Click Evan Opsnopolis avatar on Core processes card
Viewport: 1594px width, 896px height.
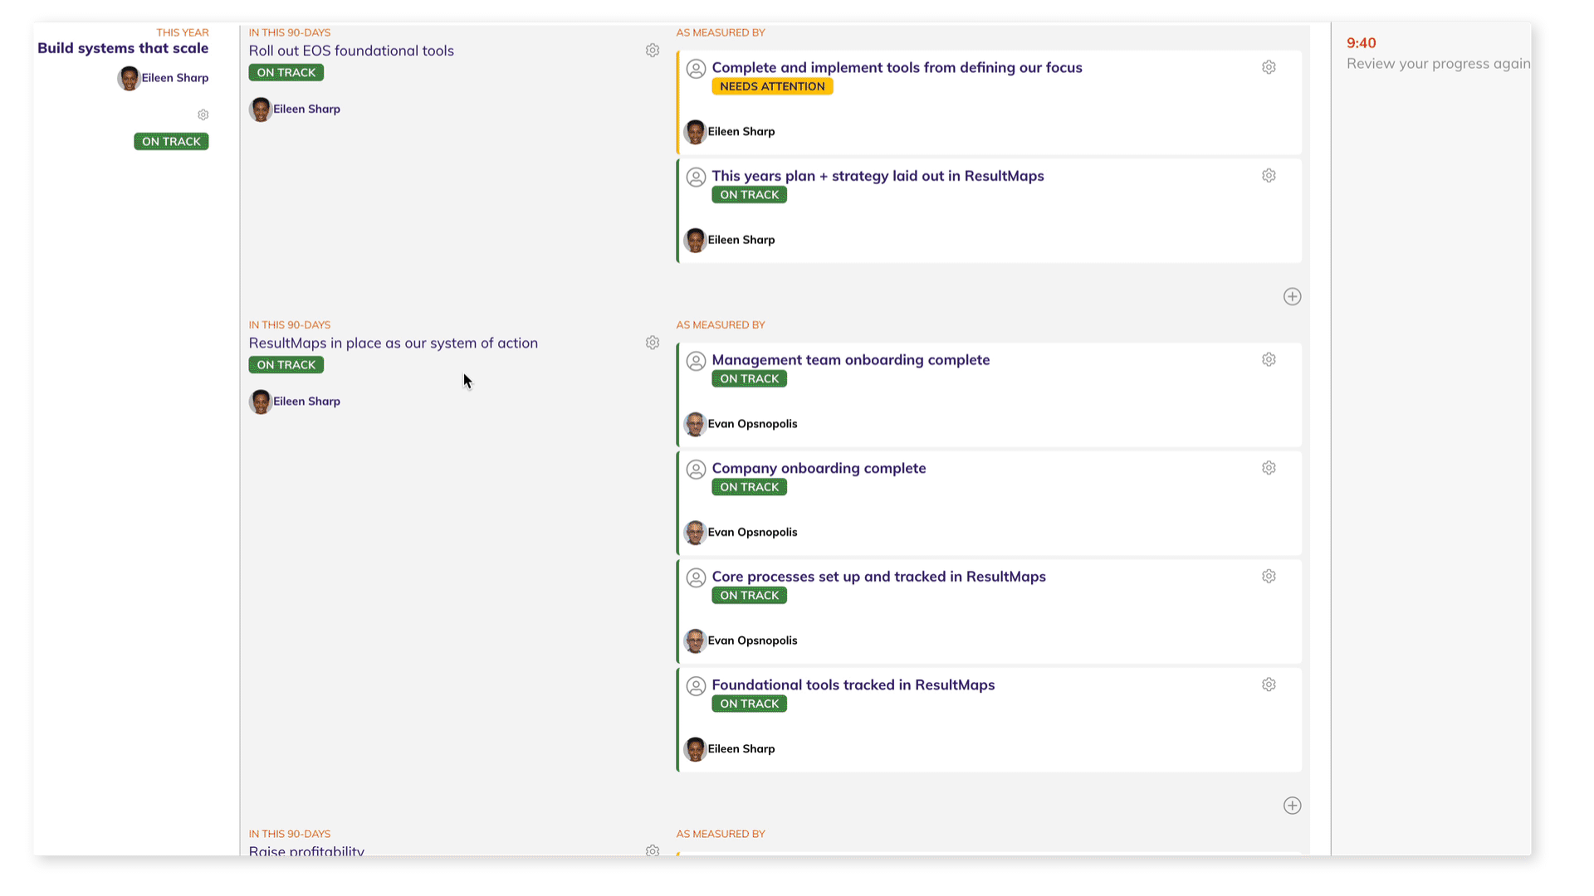(695, 640)
